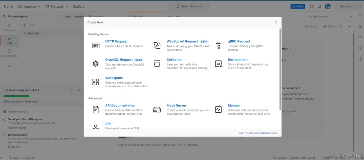Viewport: 364px width, 160px height.
Task: Switch to the APIs sidebar tab
Action: point(10,40)
